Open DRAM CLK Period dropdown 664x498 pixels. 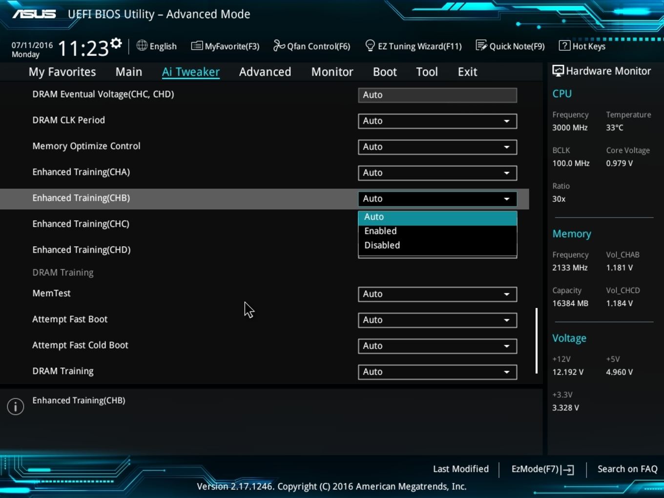[x=437, y=121]
